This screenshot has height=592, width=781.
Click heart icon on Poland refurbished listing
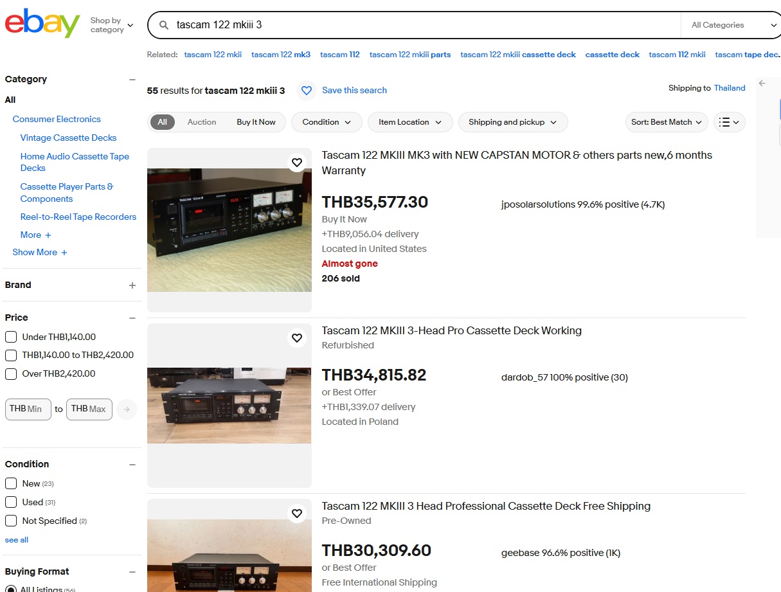(x=296, y=338)
